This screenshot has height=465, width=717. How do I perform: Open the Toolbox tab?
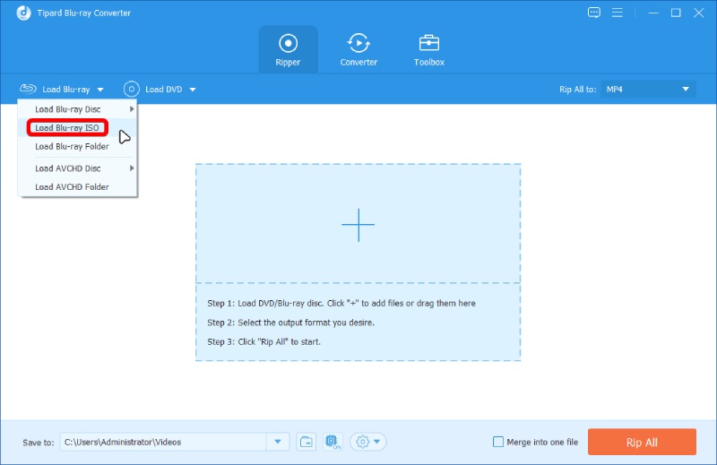click(429, 50)
